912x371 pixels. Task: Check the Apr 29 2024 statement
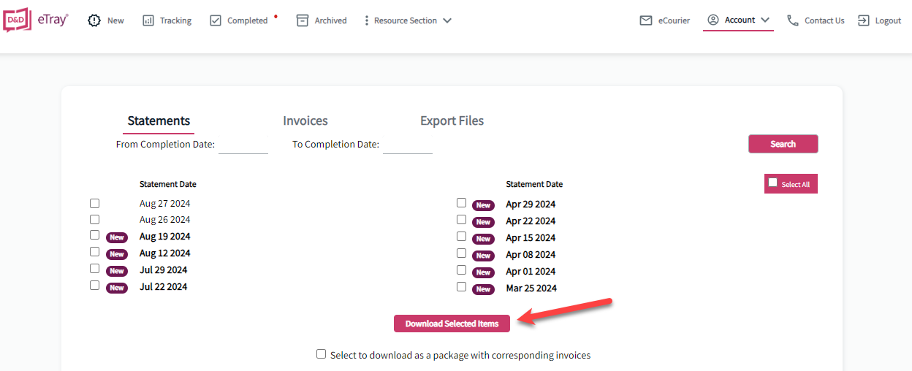click(x=461, y=203)
